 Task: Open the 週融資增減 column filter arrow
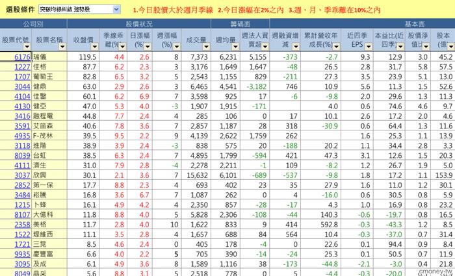click(x=296, y=47)
